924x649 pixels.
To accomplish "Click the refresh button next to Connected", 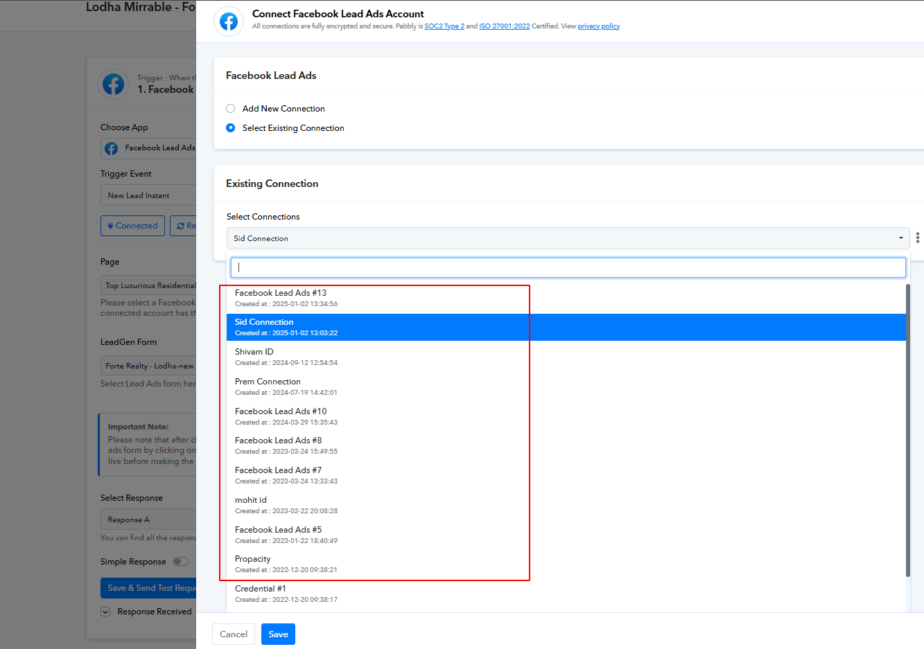I will click(x=184, y=226).
